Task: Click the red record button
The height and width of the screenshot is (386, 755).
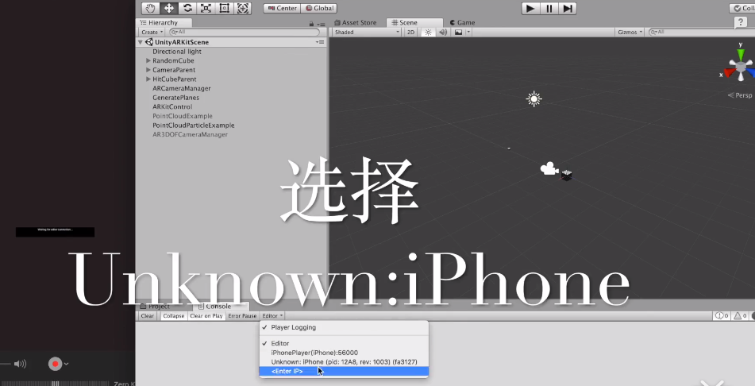Action: tap(56, 364)
